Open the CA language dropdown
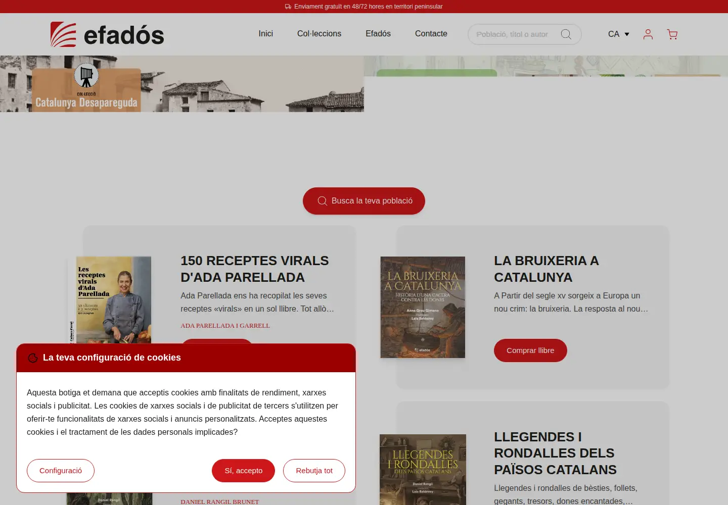 tap(619, 34)
